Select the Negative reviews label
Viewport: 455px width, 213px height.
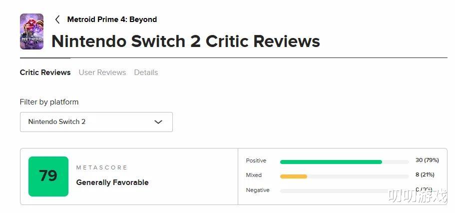pos(258,190)
